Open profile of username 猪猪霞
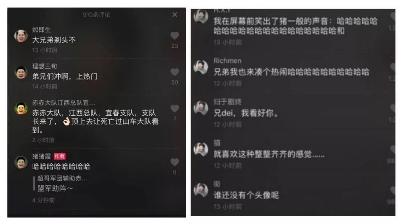404x223 pixels. point(42,156)
